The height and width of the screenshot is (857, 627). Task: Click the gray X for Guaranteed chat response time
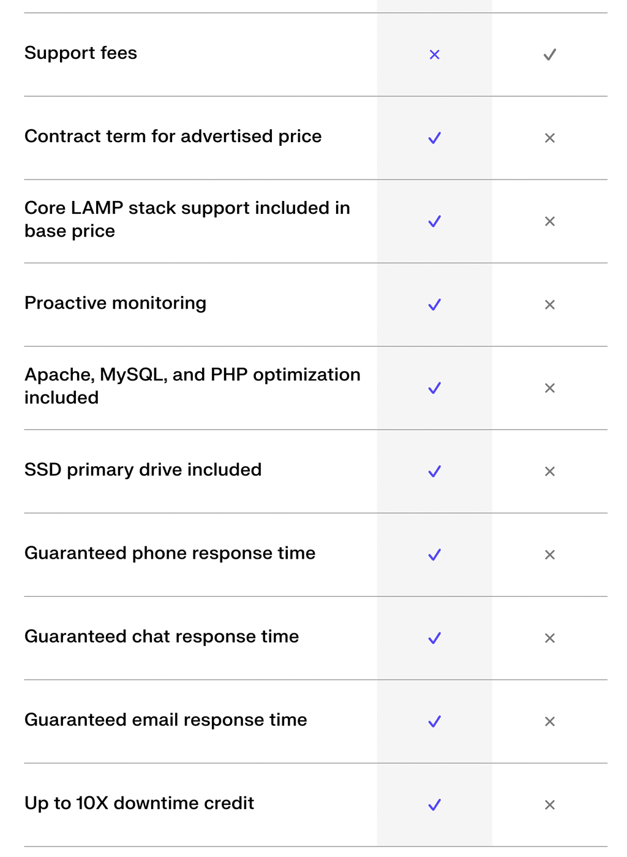click(550, 638)
